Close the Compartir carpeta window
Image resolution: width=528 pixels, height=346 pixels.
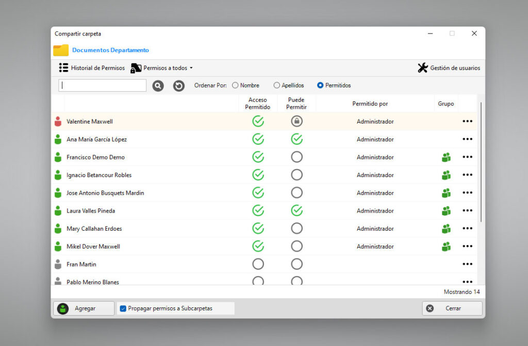pyautogui.click(x=474, y=33)
